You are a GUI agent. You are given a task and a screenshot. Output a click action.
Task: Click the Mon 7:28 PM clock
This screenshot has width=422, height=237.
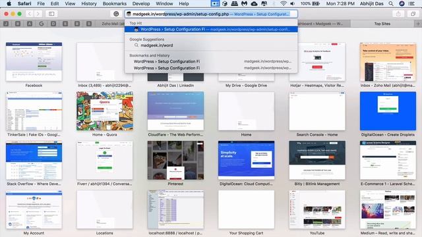[x=340, y=3]
